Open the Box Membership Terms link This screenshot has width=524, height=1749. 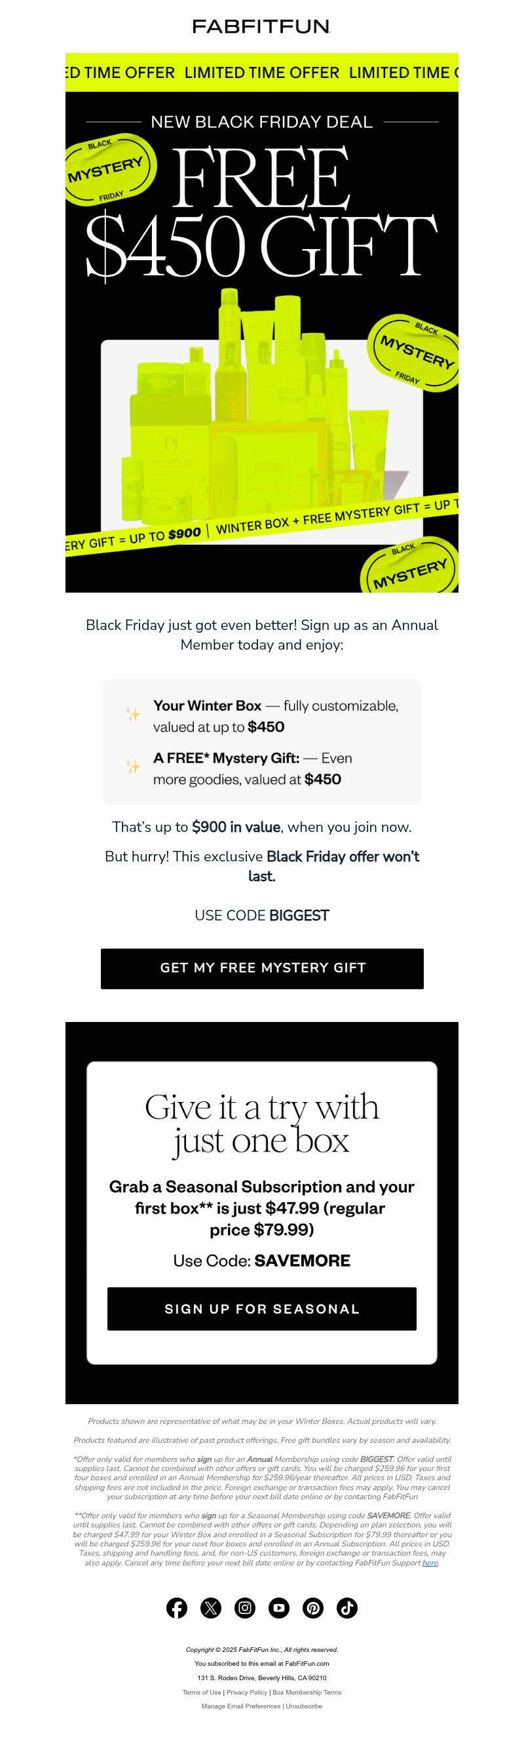[x=306, y=1693]
